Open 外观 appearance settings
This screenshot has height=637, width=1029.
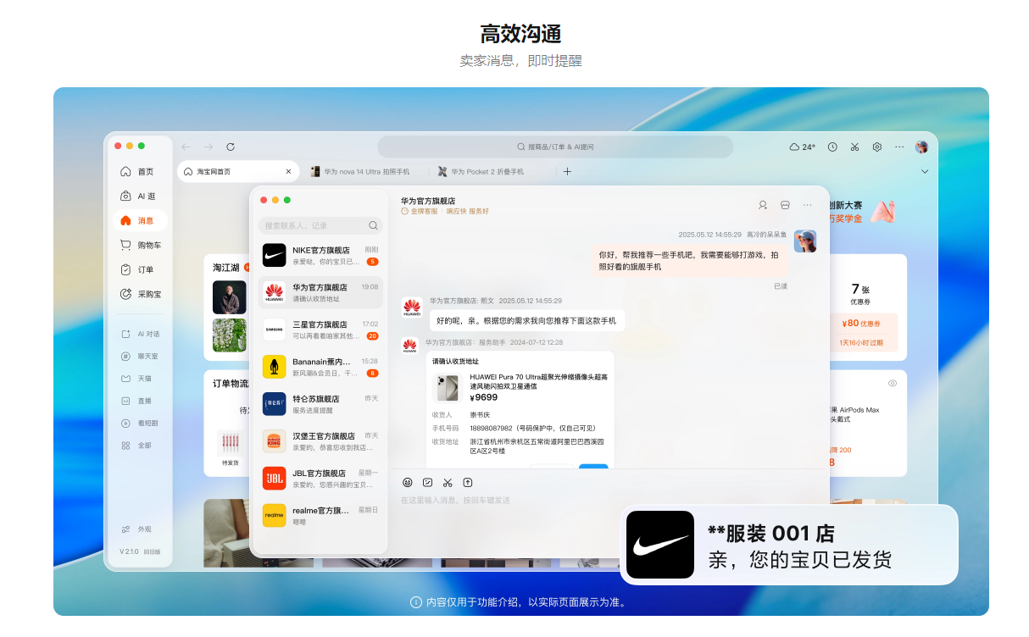pyautogui.click(x=136, y=529)
